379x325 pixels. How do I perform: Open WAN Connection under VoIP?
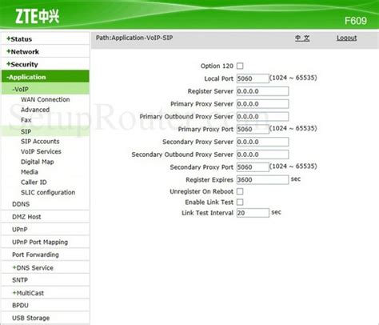coord(46,99)
